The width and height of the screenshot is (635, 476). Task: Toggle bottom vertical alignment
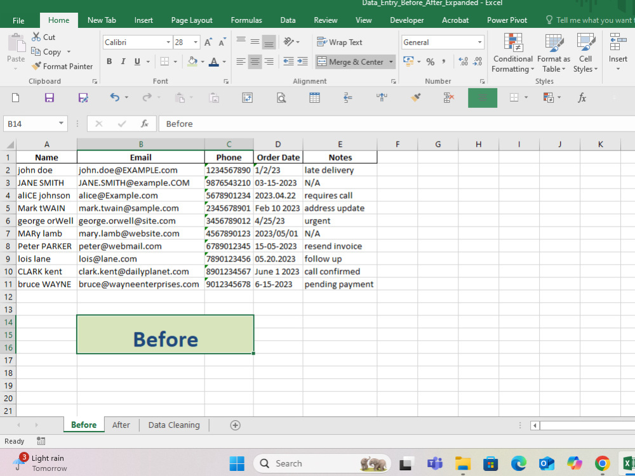coord(269,42)
